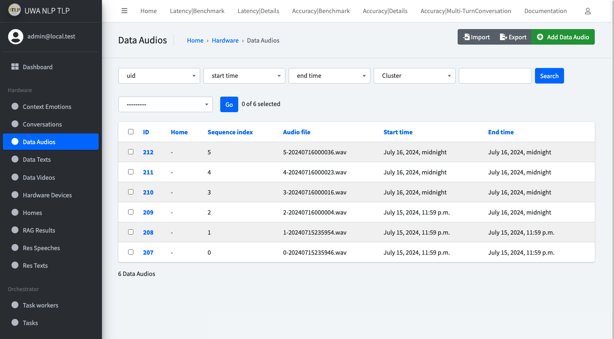Click the circle icon beside Res Texts

click(15, 265)
